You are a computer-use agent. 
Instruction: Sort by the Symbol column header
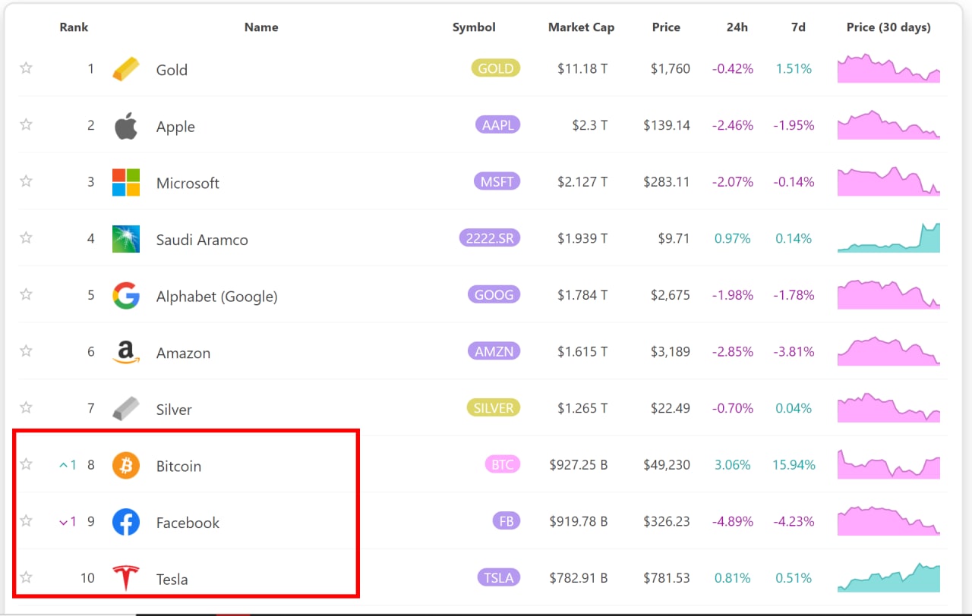[474, 27]
